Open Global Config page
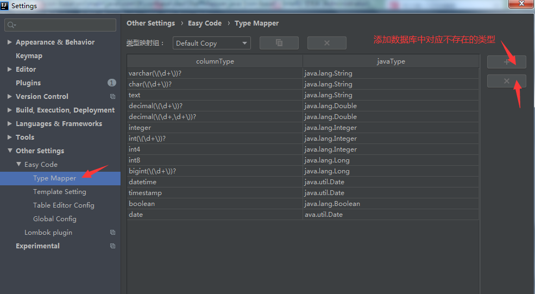This screenshot has width=535, height=294. coord(55,219)
